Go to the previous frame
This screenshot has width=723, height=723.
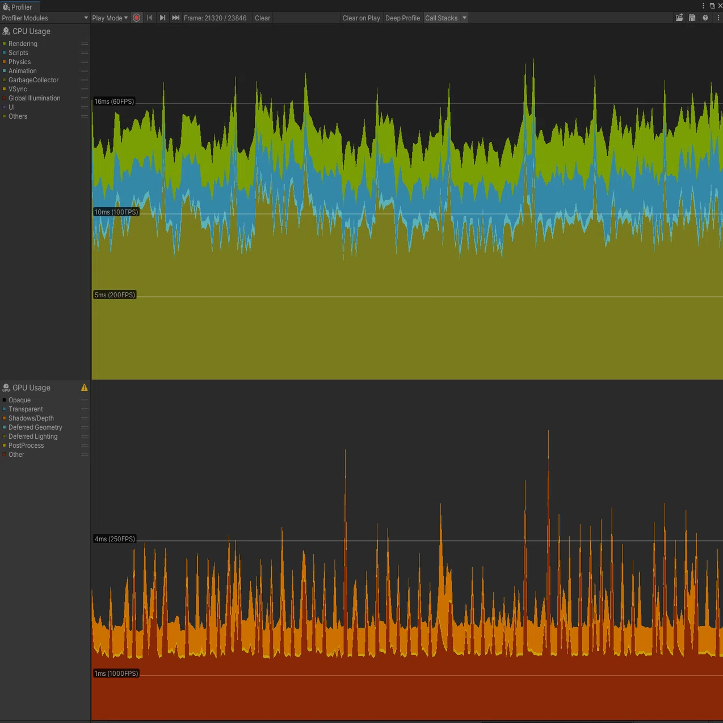tap(150, 18)
